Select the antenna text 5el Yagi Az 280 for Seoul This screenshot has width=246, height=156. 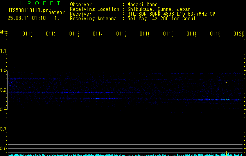coord(162,19)
